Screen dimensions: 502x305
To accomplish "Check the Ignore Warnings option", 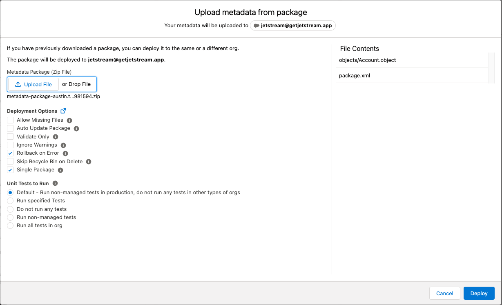I will 10,145.
